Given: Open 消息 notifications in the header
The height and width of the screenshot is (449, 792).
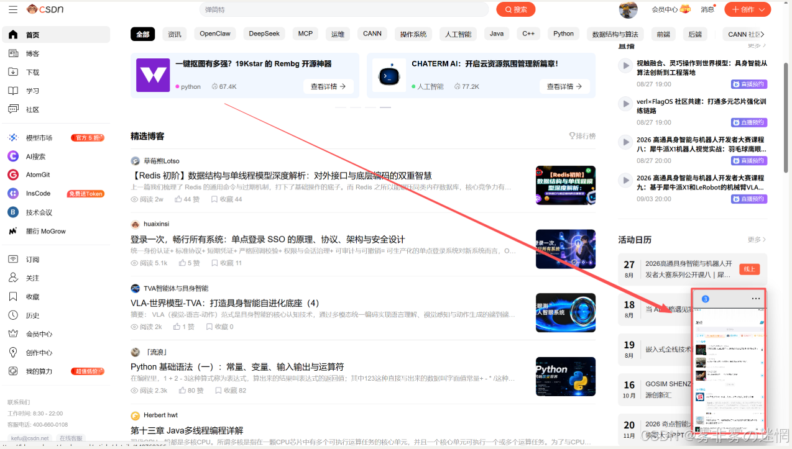Looking at the screenshot, I should click(x=707, y=9).
